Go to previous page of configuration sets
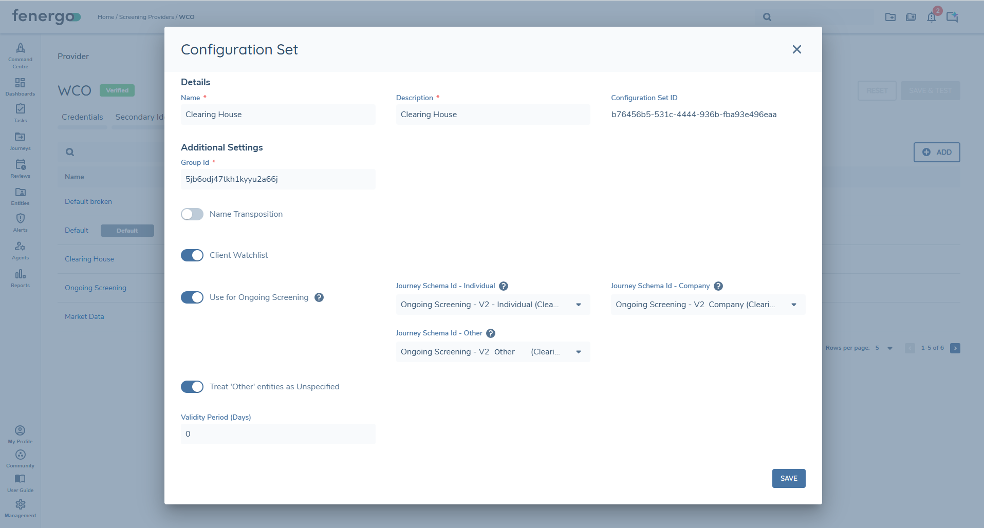This screenshot has width=984, height=528. [x=910, y=348]
